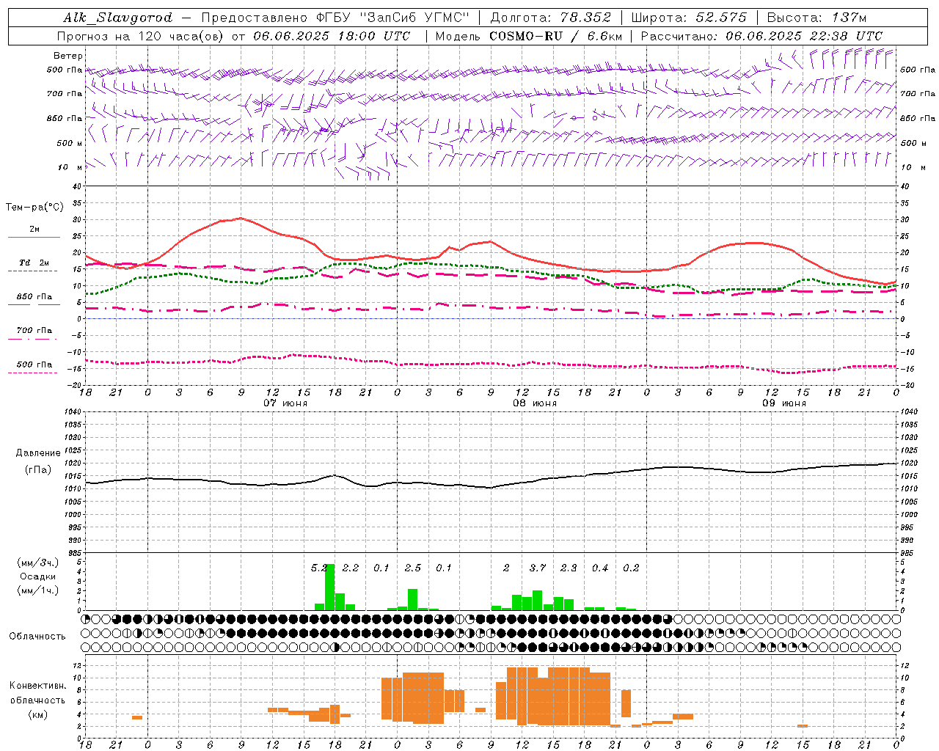
Task: Click the tallest green precipitation bar
Action: point(330,587)
